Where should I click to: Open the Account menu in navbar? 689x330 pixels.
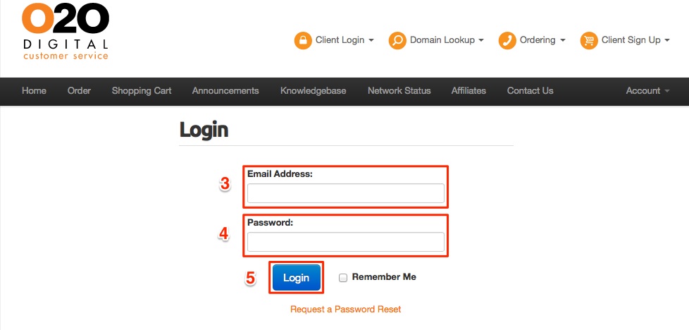(x=647, y=91)
